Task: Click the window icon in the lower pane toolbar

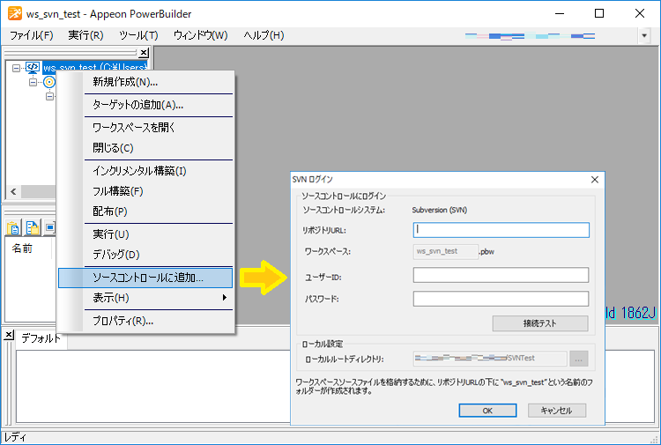Action: (x=49, y=228)
